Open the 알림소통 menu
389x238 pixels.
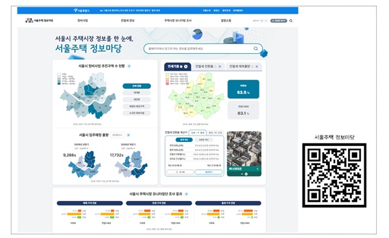coord(226,21)
